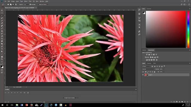Open the Timeline panel menu
Image resolution: width=191 pixels, height=107 pixels.
[136, 89]
